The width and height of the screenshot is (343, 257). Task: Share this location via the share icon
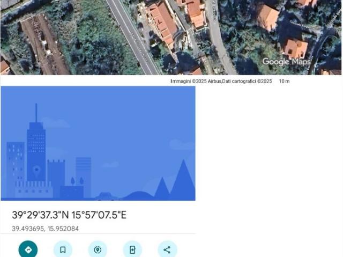[x=167, y=249]
